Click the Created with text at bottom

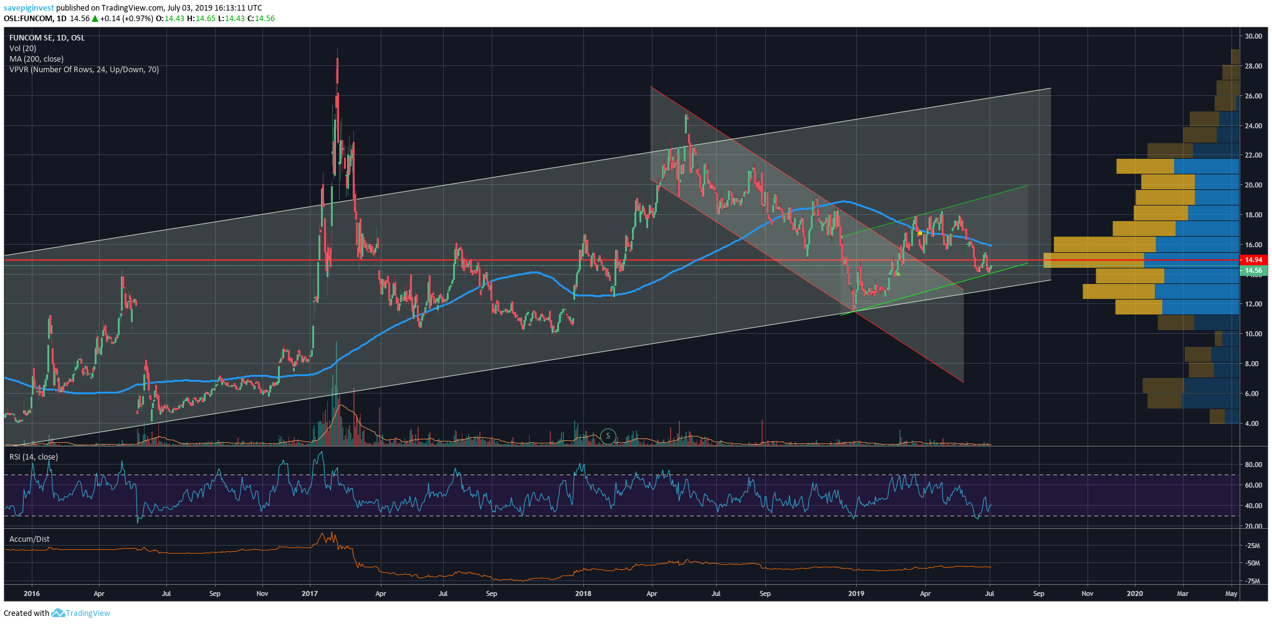(26, 613)
